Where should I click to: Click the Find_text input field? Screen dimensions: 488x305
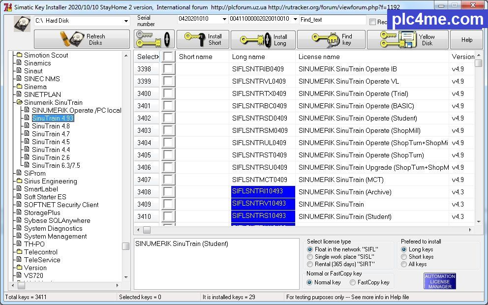point(332,20)
